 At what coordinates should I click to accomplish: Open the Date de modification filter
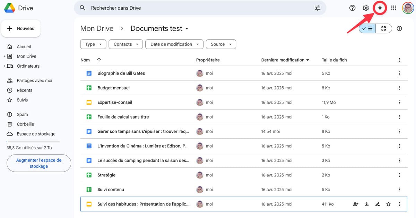[x=174, y=44]
